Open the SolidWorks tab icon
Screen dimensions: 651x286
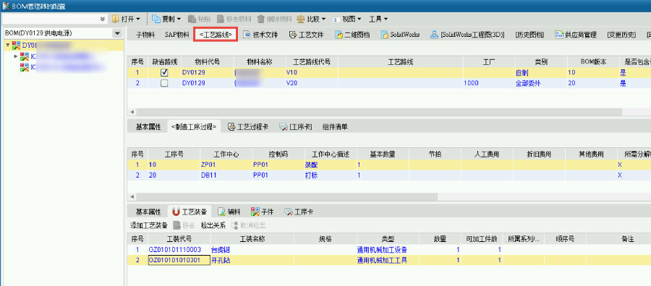tap(385, 35)
